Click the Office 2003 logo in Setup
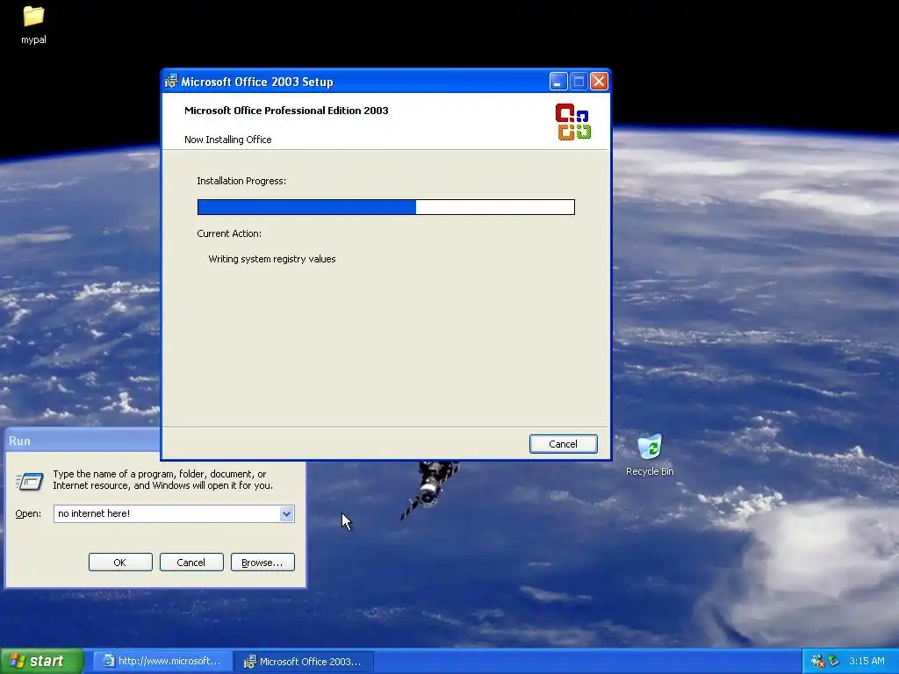 (x=572, y=121)
